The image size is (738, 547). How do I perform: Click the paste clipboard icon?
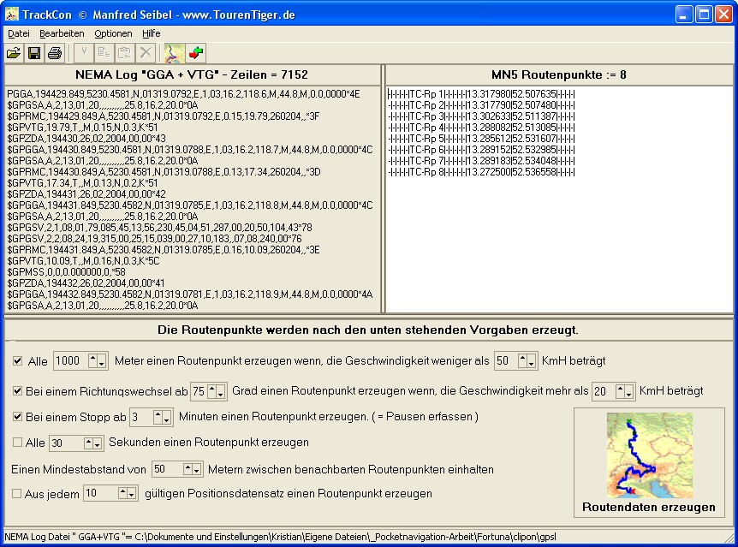[x=124, y=53]
